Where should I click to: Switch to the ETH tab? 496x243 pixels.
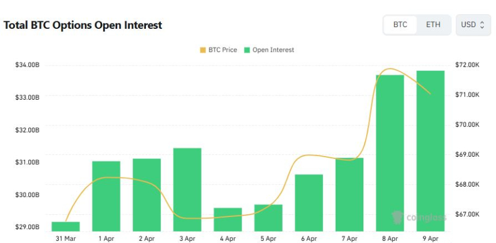pos(433,25)
